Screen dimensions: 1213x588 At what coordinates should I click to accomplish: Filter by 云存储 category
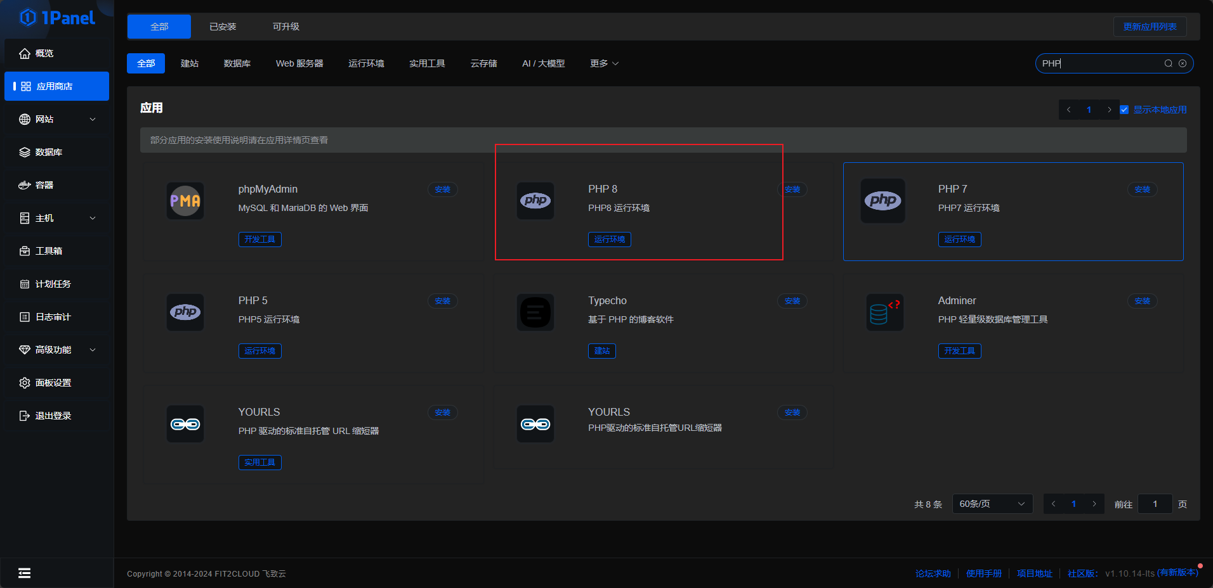point(484,63)
